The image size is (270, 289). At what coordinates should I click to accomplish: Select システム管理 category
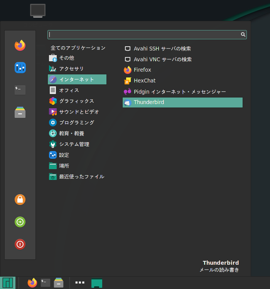tap(77, 144)
